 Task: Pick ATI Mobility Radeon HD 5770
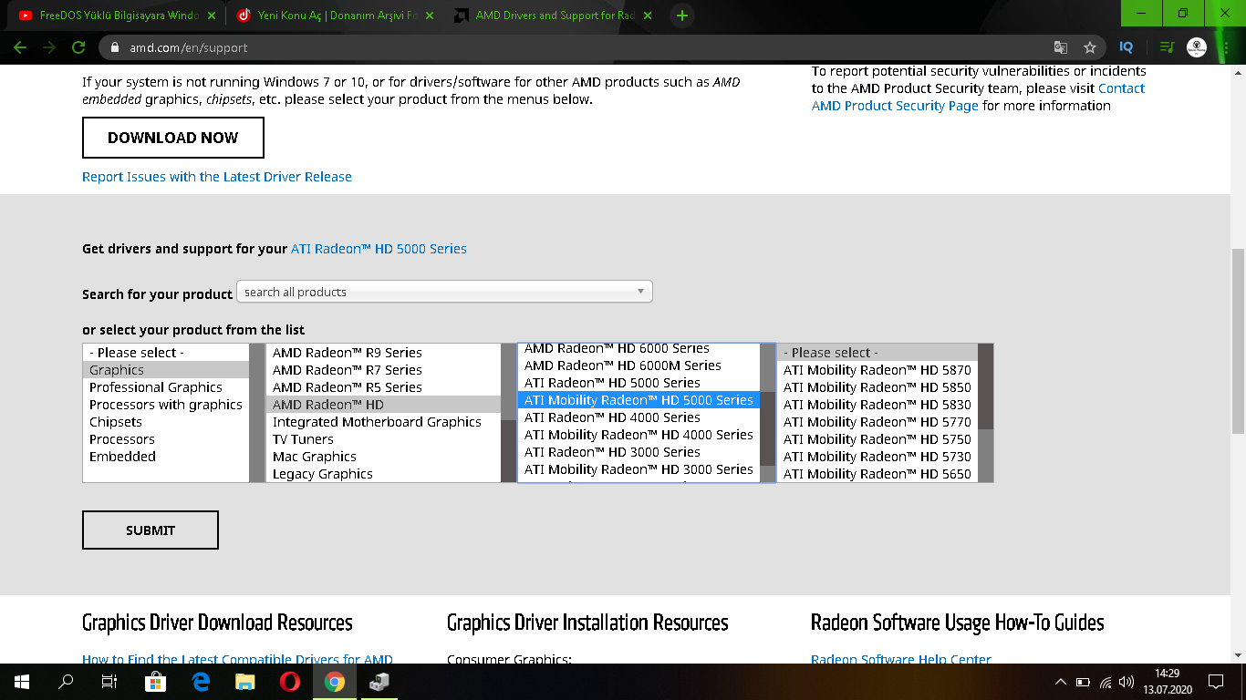pos(877,422)
